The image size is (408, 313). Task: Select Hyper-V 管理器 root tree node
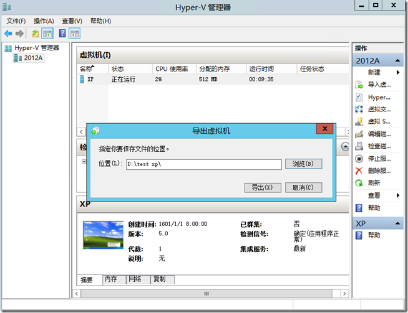click(x=37, y=48)
